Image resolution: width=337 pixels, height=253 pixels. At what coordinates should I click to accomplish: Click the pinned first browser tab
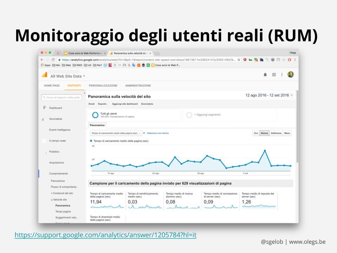coord(58,53)
